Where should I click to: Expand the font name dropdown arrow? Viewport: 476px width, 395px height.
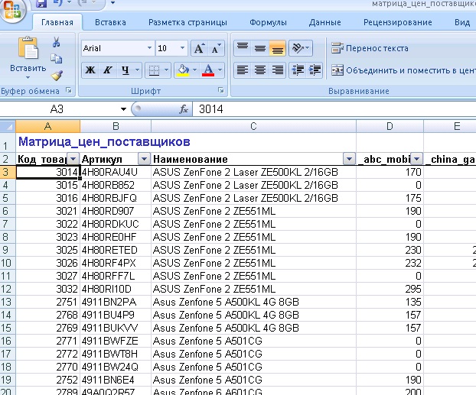point(149,48)
